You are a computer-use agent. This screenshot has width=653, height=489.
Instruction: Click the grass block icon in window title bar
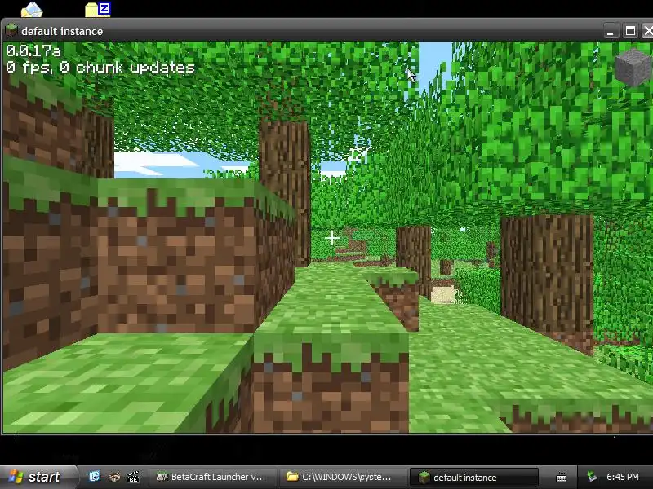pyautogui.click(x=11, y=30)
